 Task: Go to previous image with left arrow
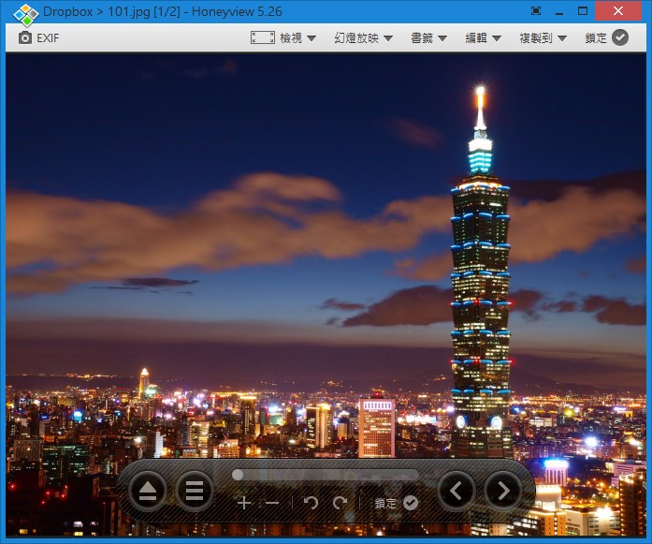click(456, 491)
